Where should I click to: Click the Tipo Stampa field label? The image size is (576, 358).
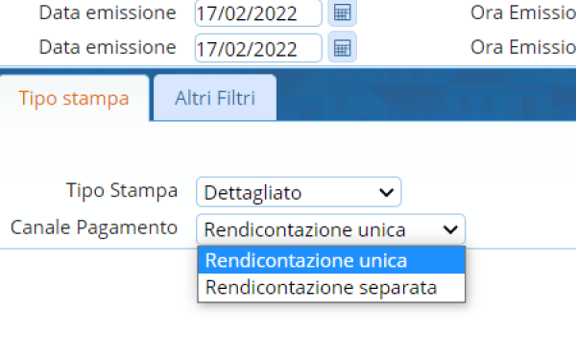pos(122,191)
